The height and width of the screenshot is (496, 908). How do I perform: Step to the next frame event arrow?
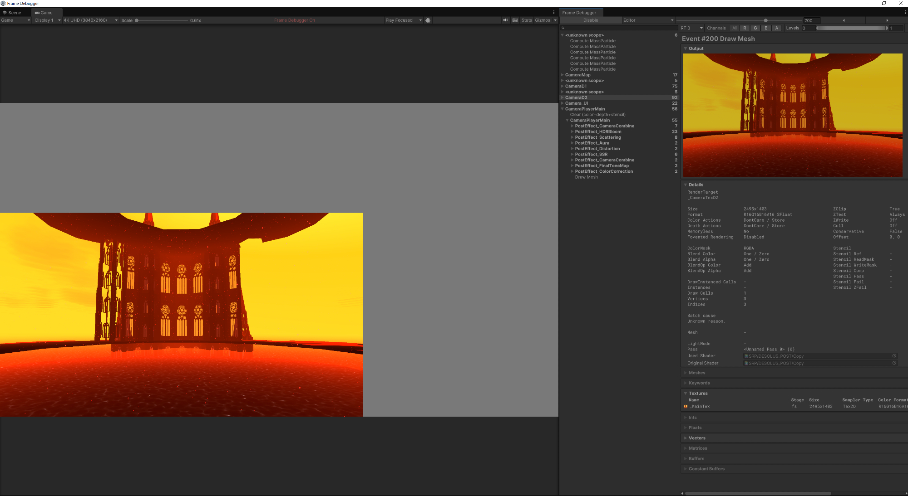click(887, 20)
